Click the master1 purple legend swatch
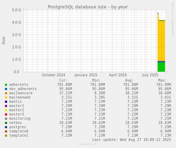This screenshot has height=148, width=176. [6, 106]
